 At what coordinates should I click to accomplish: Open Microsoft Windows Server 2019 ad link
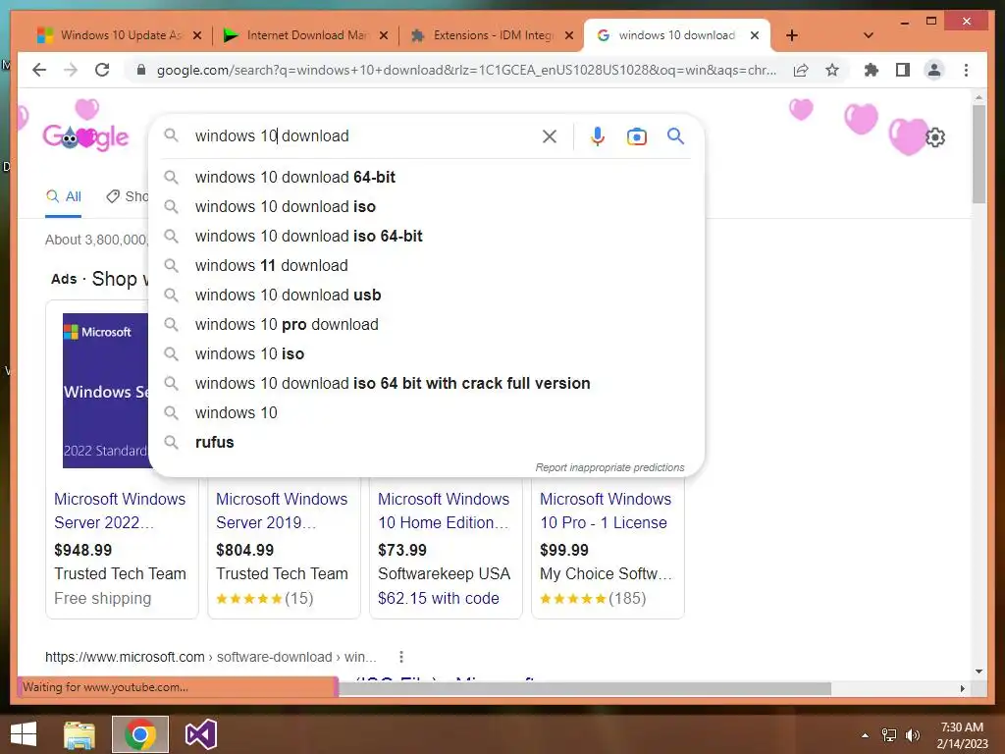(x=282, y=511)
